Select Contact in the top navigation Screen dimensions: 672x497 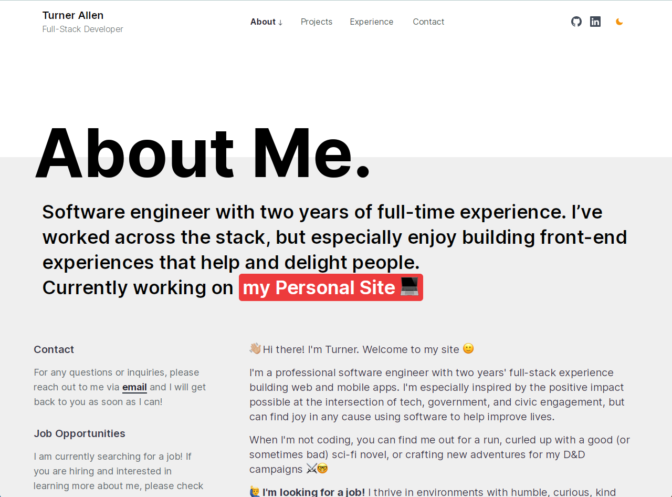428,22
